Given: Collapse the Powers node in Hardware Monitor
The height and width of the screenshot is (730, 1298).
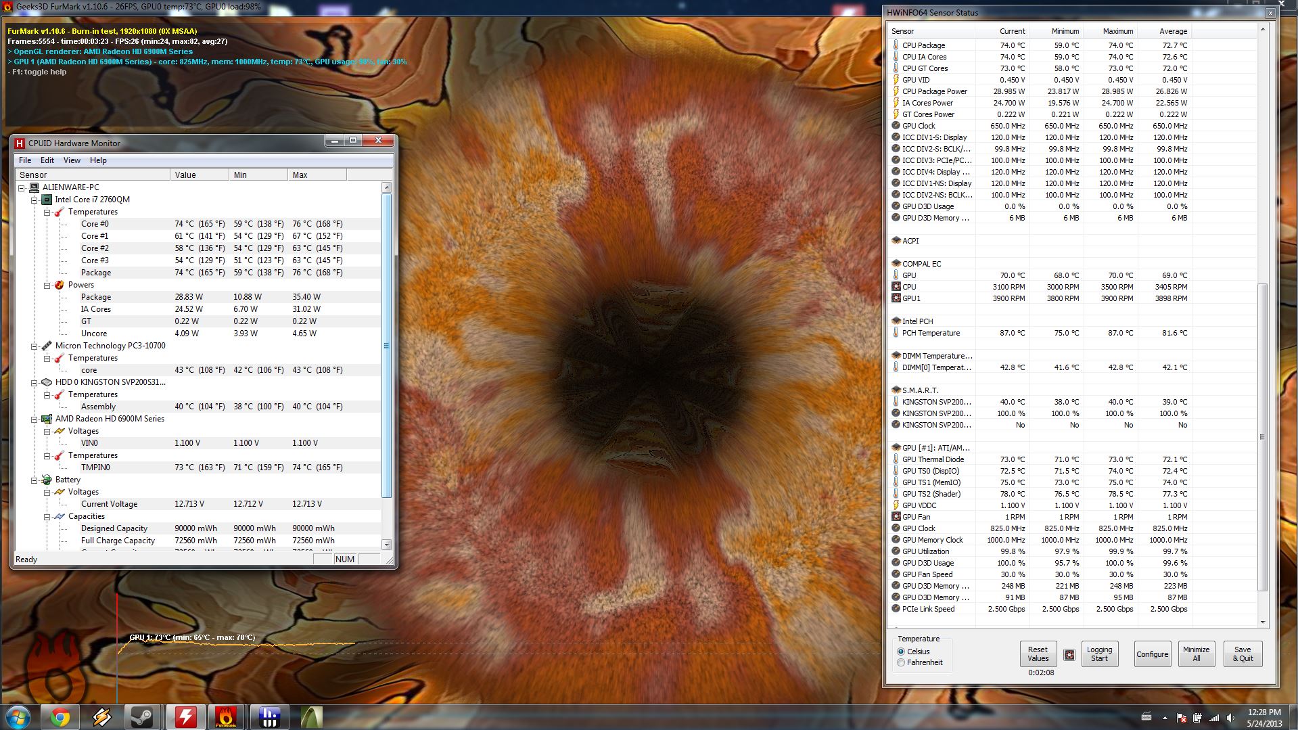Looking at the screenshot, I should click(x=47, y=285).
